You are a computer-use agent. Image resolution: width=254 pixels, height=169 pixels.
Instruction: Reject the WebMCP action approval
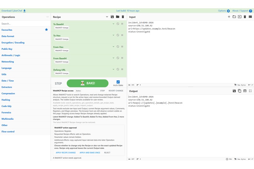[x=107, y=153]
